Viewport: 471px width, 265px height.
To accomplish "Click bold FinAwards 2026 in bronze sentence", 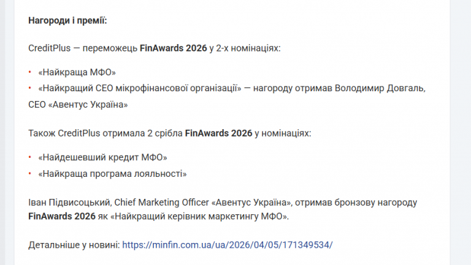I will (61, 216).
